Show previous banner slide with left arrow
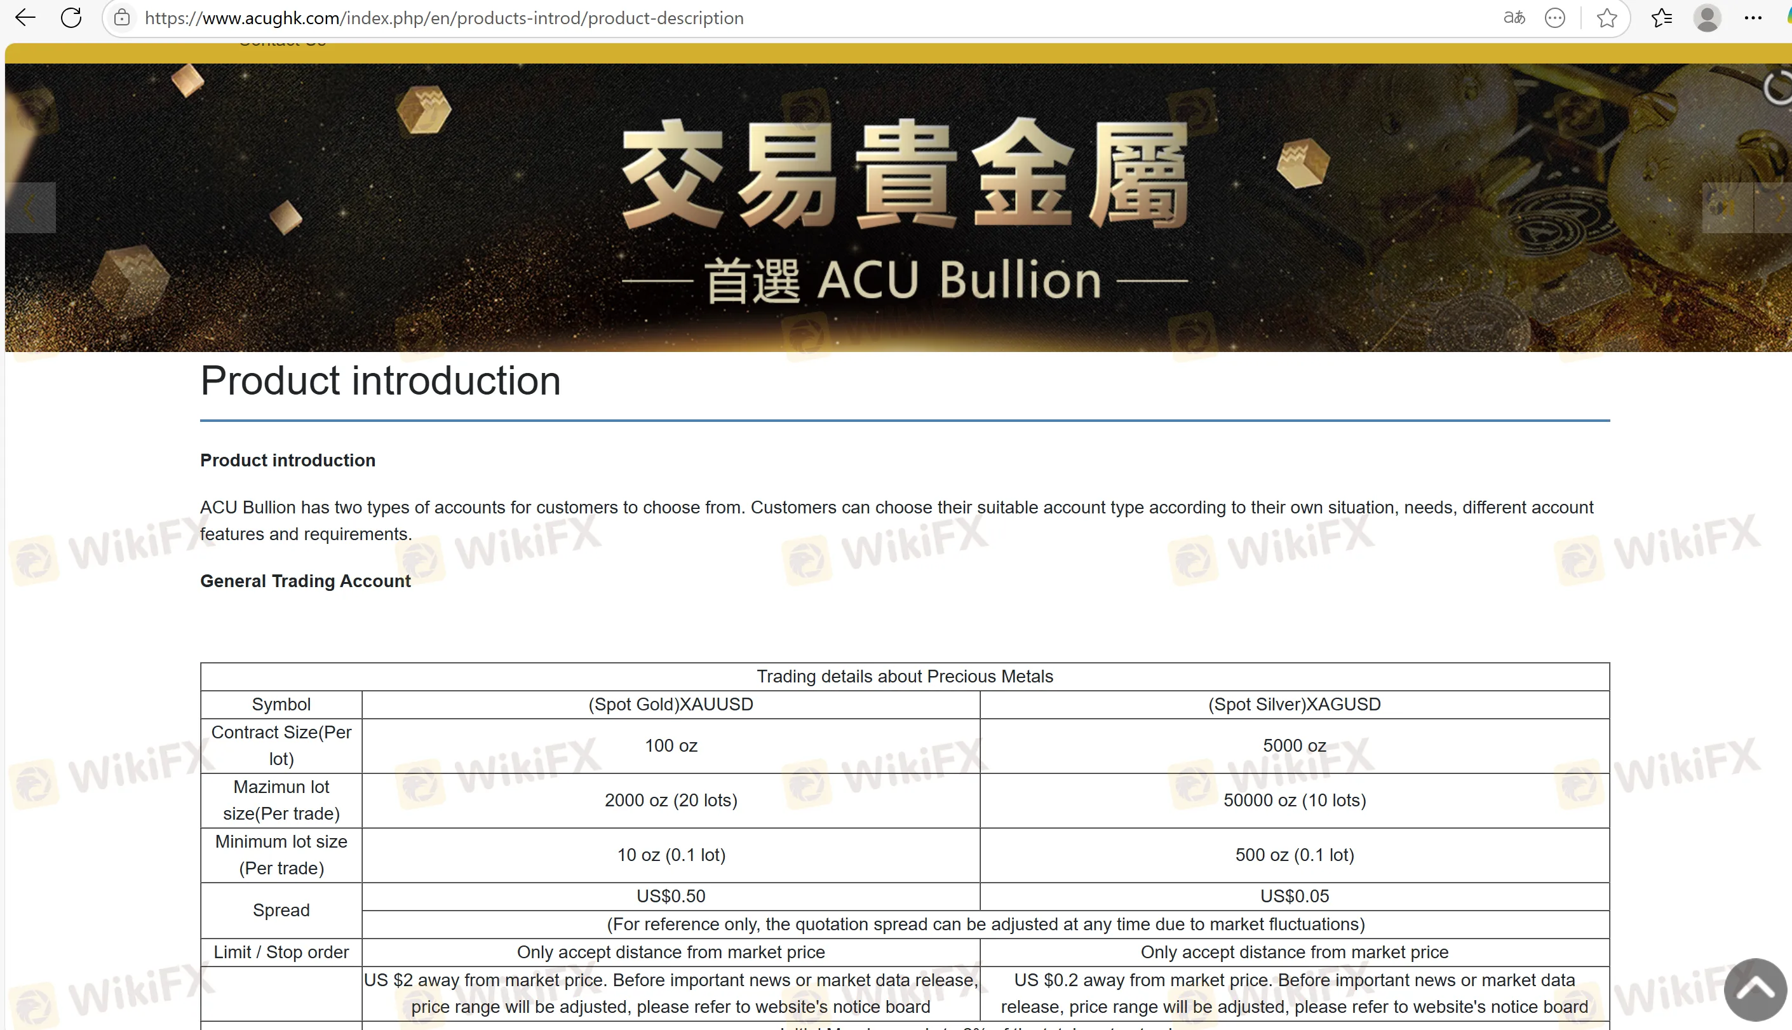1792x1030 pixels. (30, 208)
